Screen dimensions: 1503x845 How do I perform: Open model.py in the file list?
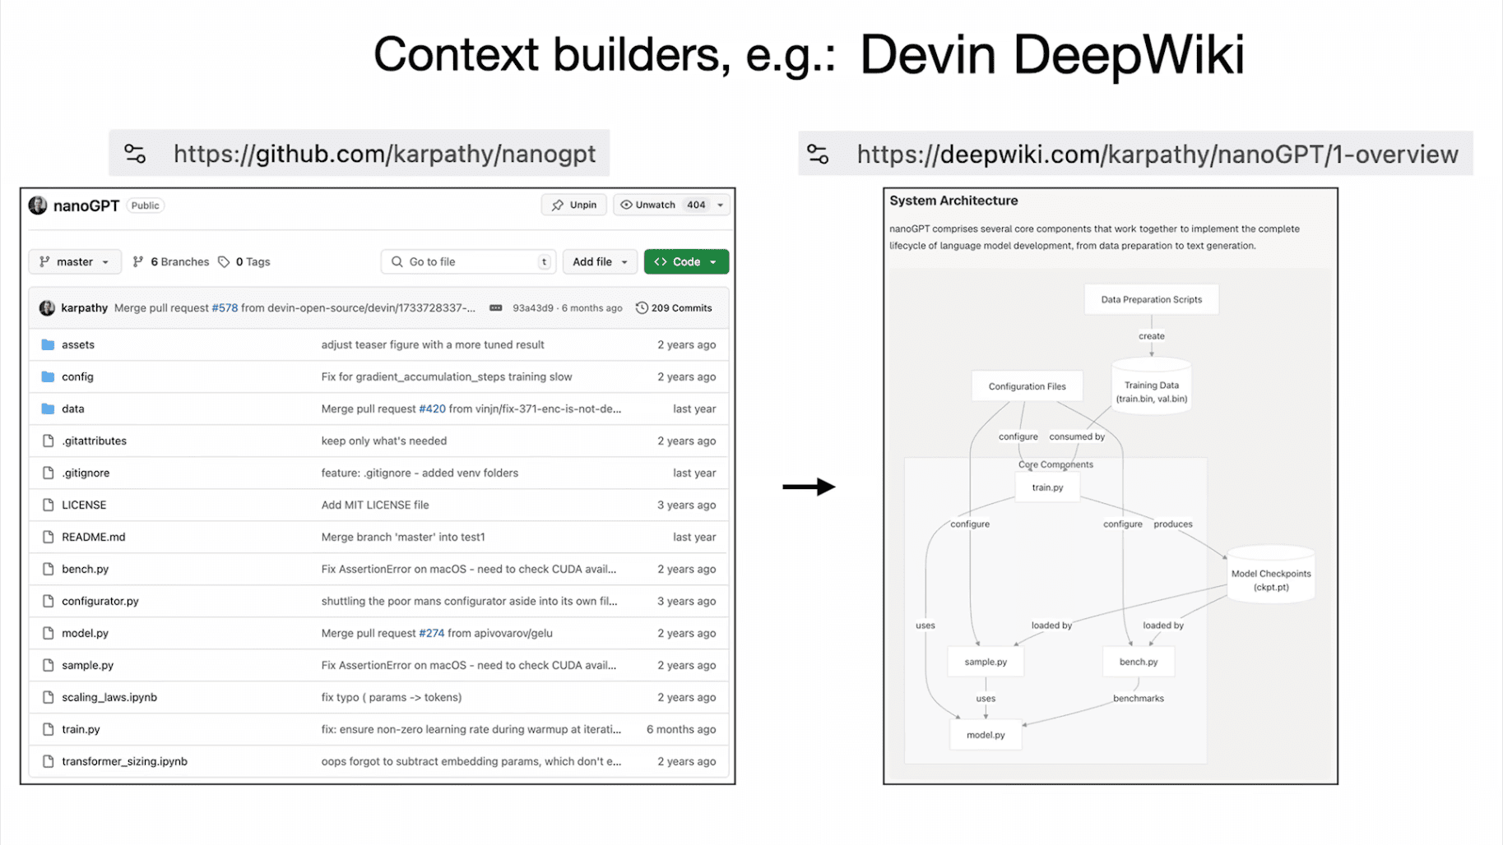click(86, 633)
